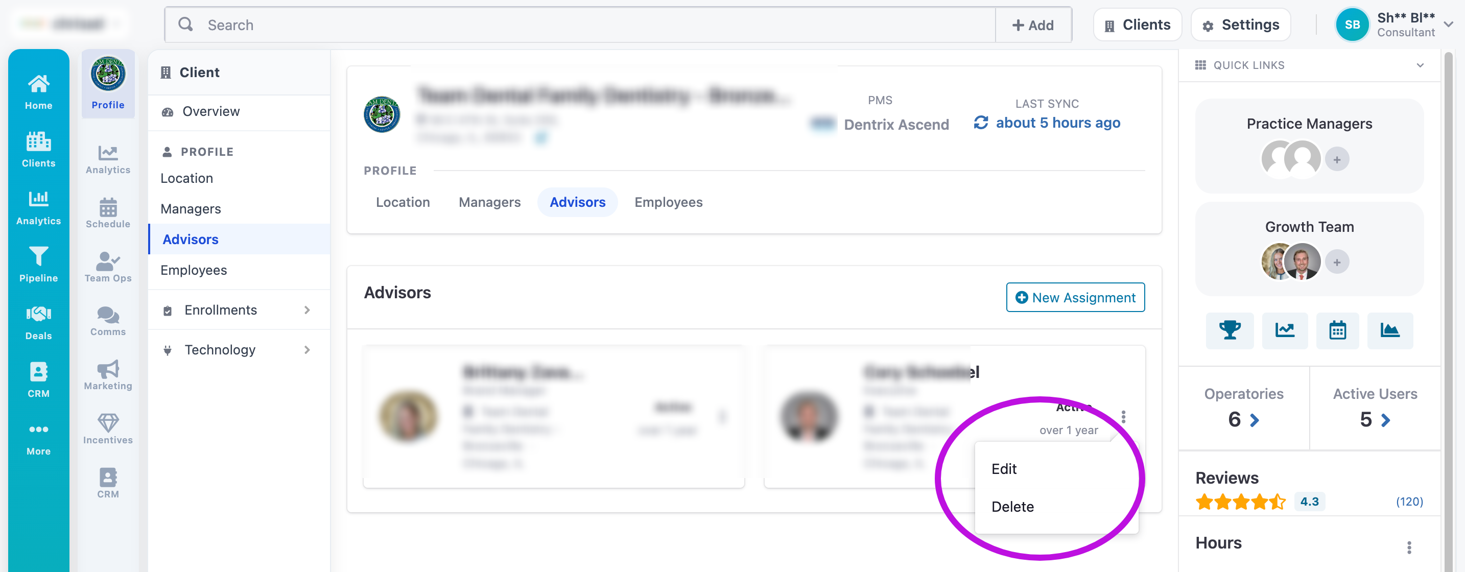The image size is (1465, 572).
Task: Add a Practice Manager with plus icon
Action: (x=1336, y=159)
